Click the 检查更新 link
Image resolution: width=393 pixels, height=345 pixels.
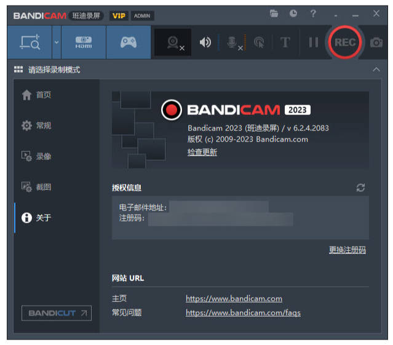[202, 152]
